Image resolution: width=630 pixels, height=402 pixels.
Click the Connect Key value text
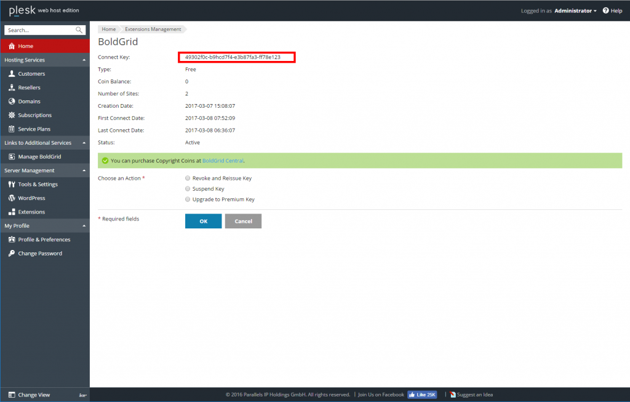(x=233, y=57)
